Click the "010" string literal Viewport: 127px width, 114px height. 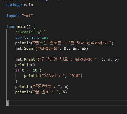(75, 76)
